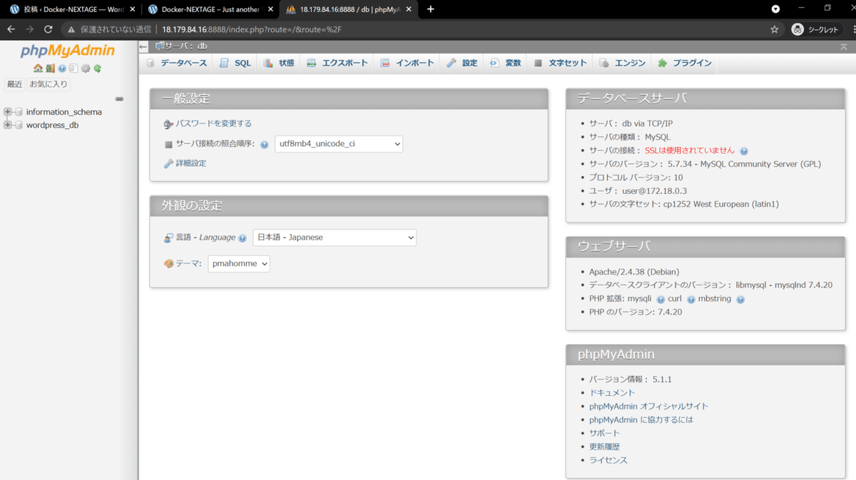Image resolution: width=856 pixels, height=480 pixels.
Task: Click the link-with-main-panel chain icon
Action: click(119, 99)
